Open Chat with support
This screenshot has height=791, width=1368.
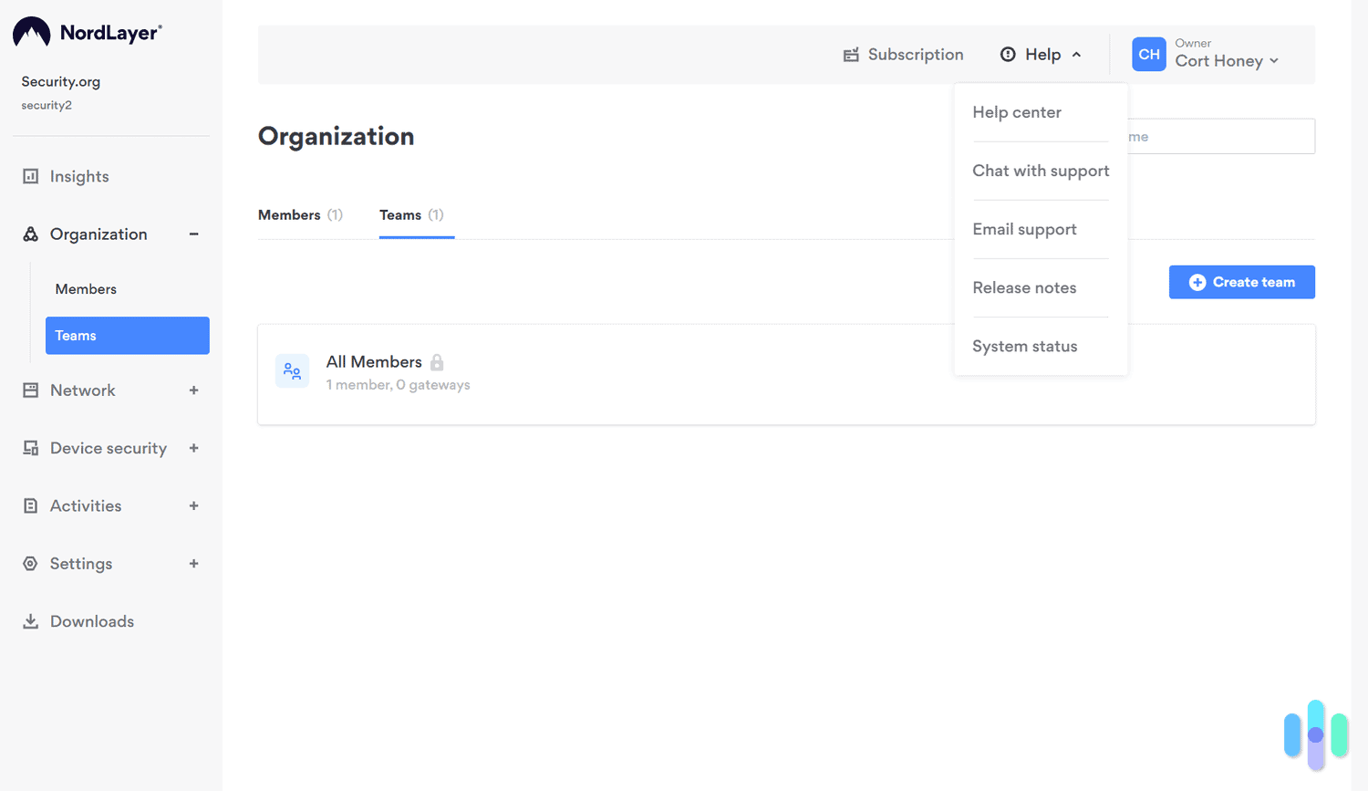(x=1041, y=171)
